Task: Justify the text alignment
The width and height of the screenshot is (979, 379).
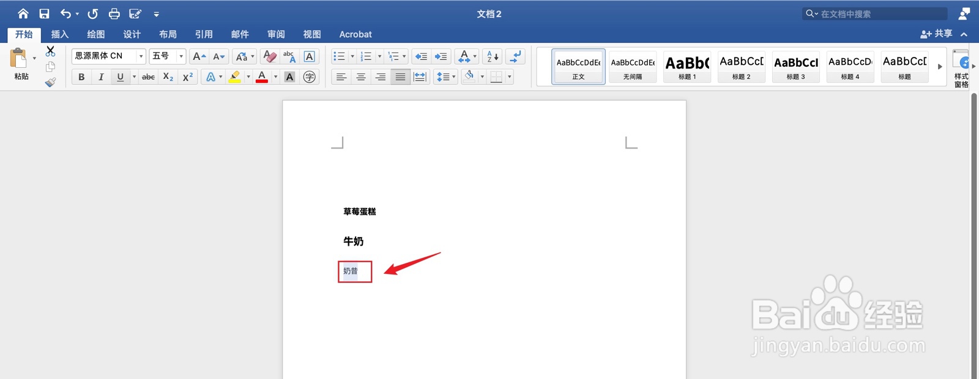Action: coord(400,77)
